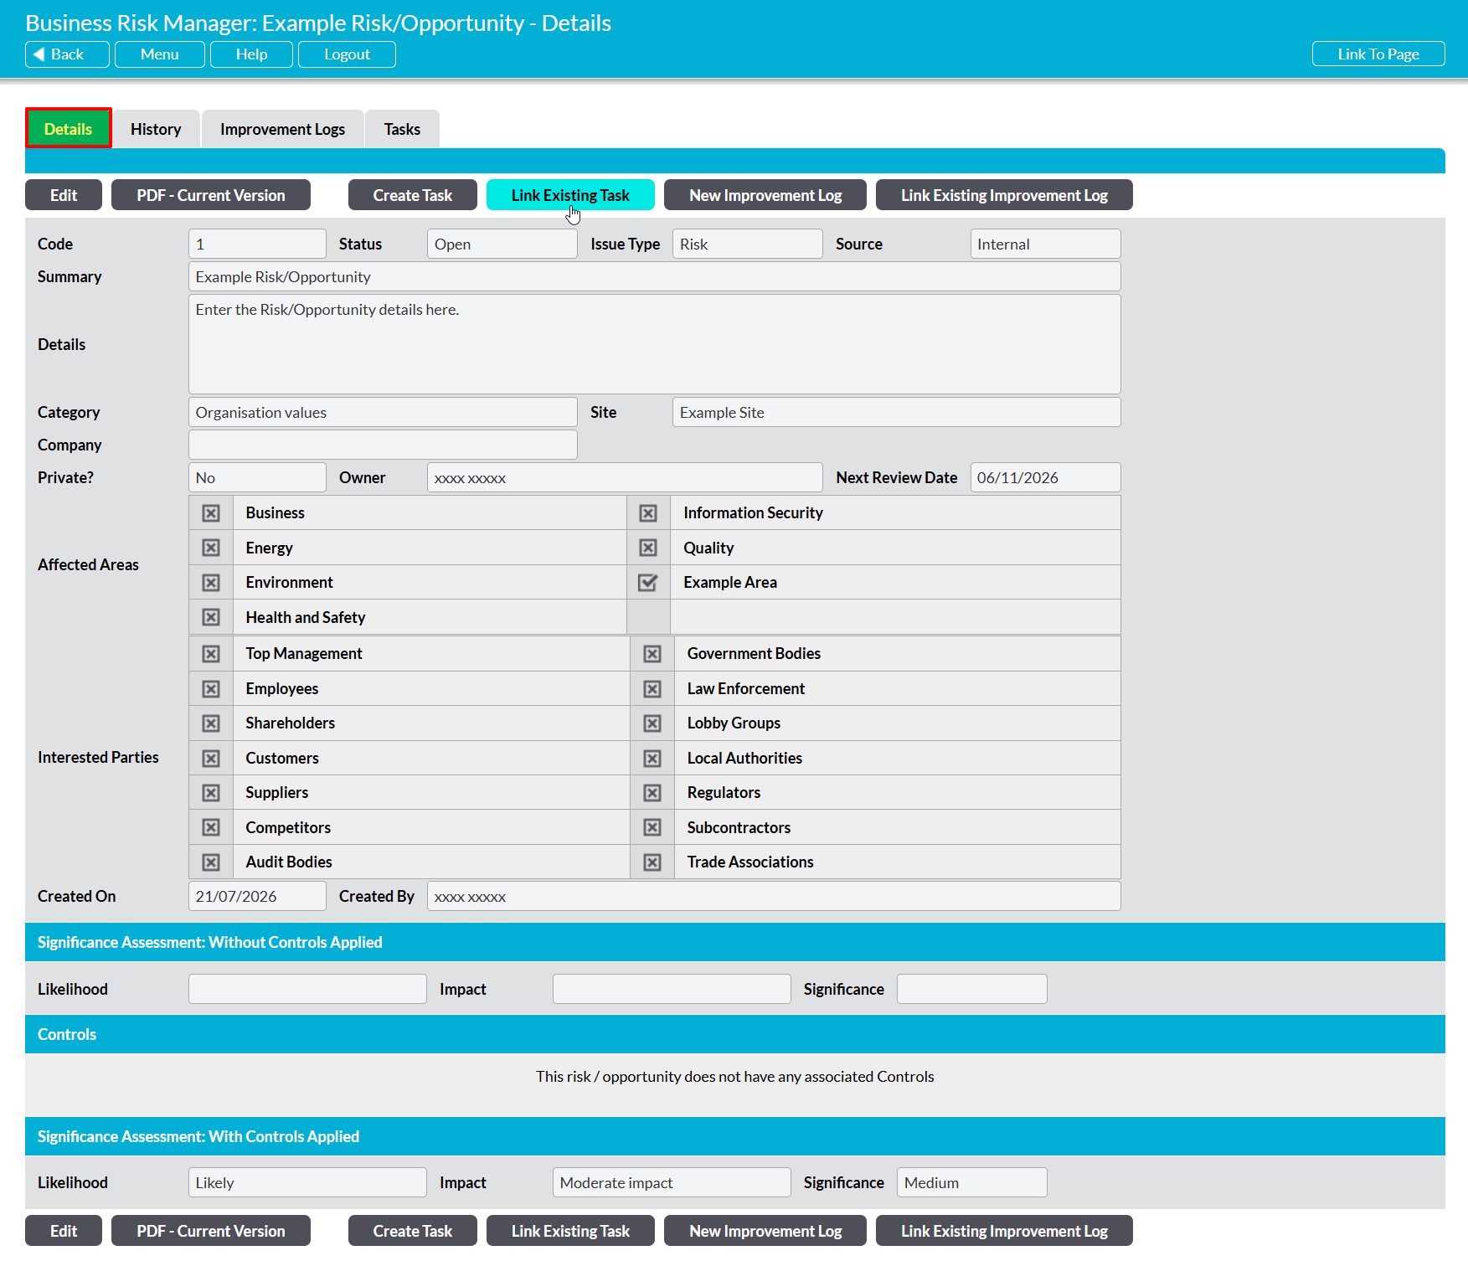The height and width of the screenshot is (1261, 1468).
Task: Click the Details text area
Action: (x=654, y=344)
